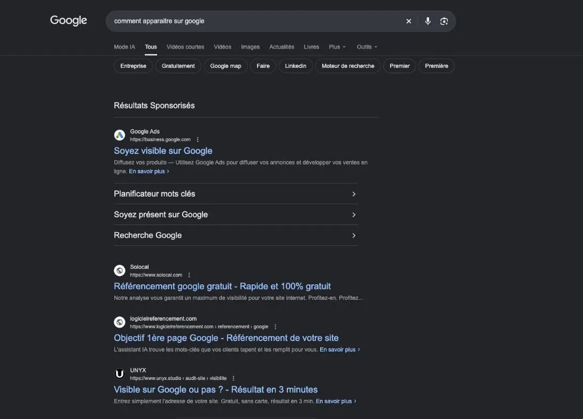Click the unyx.studio audit-site URL text

click(x=178, y=378)
